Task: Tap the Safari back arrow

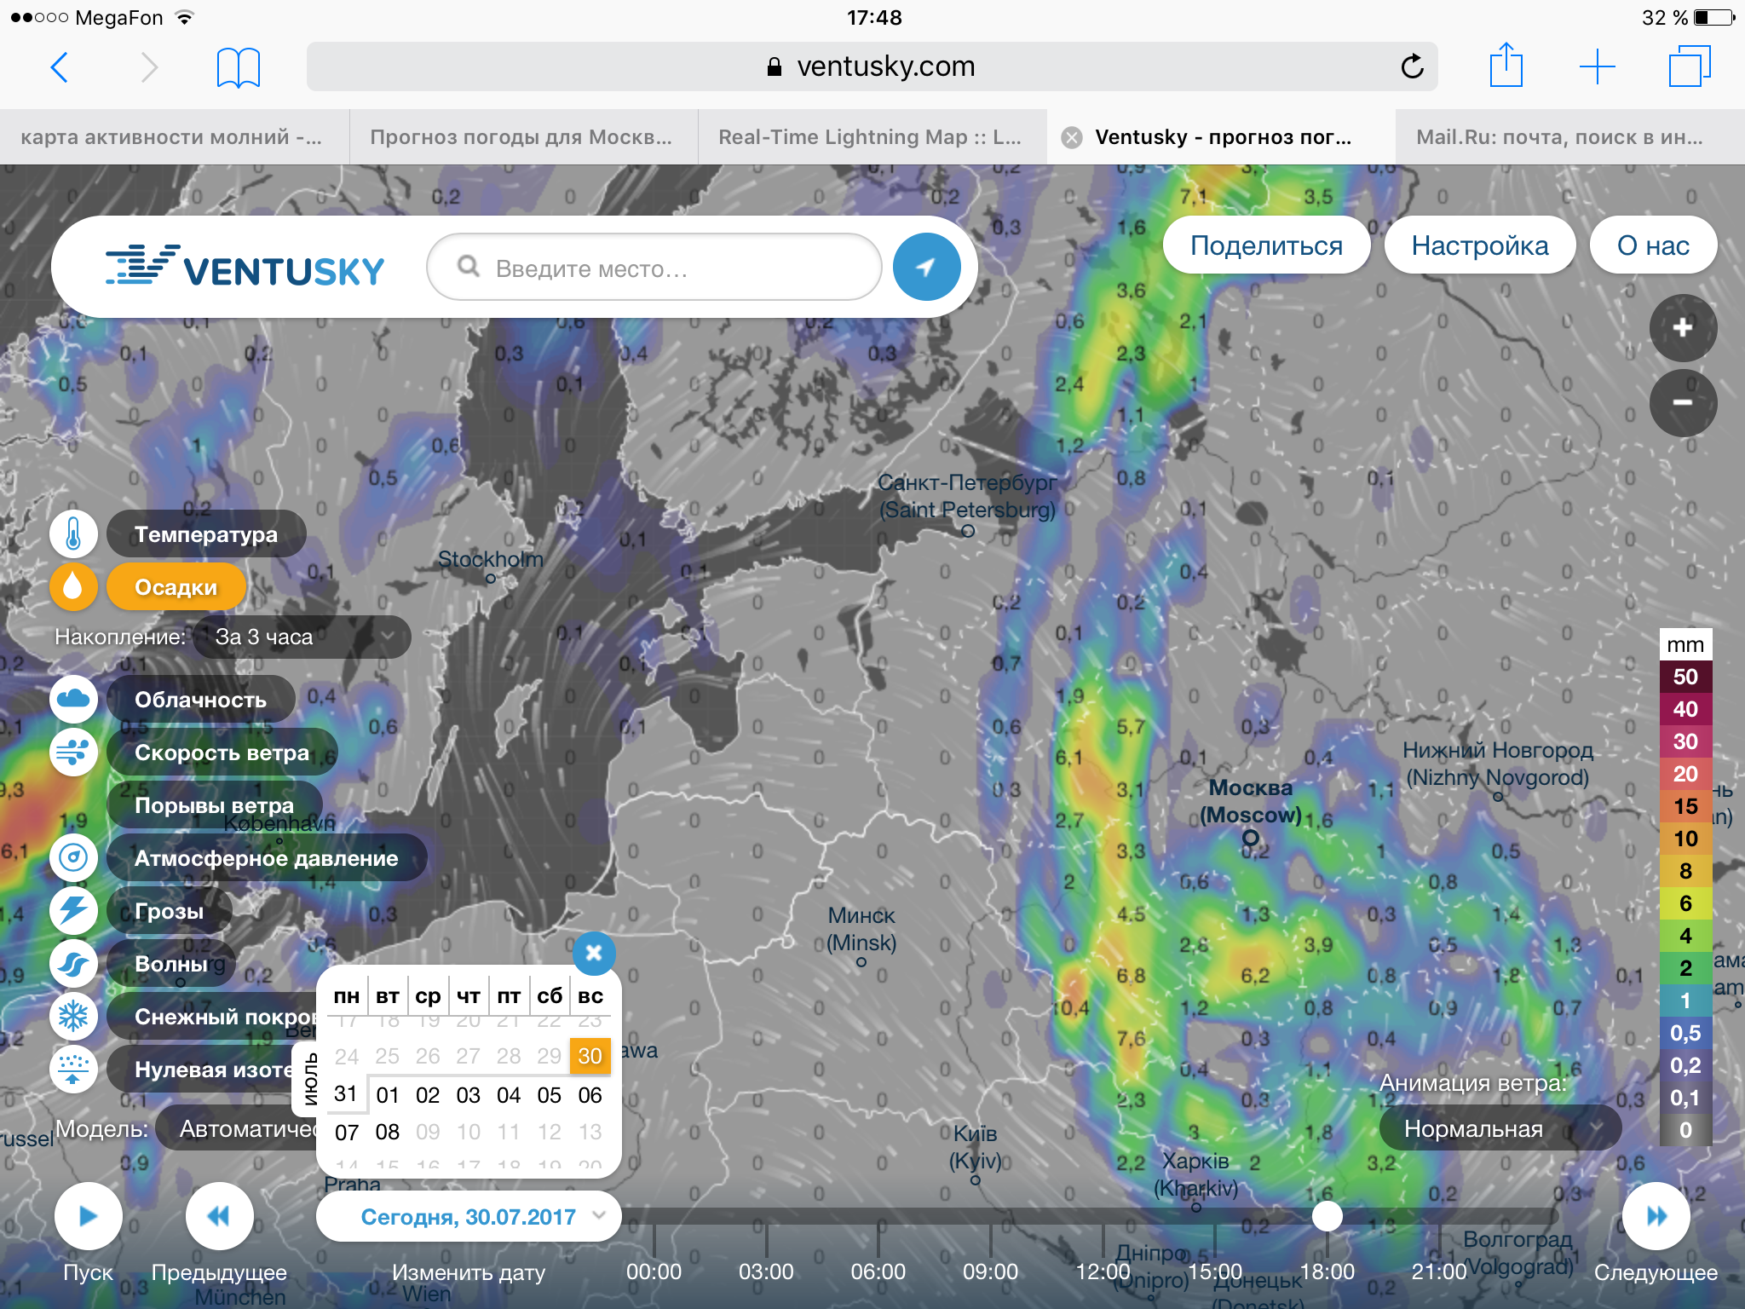Action: [59, 67]
